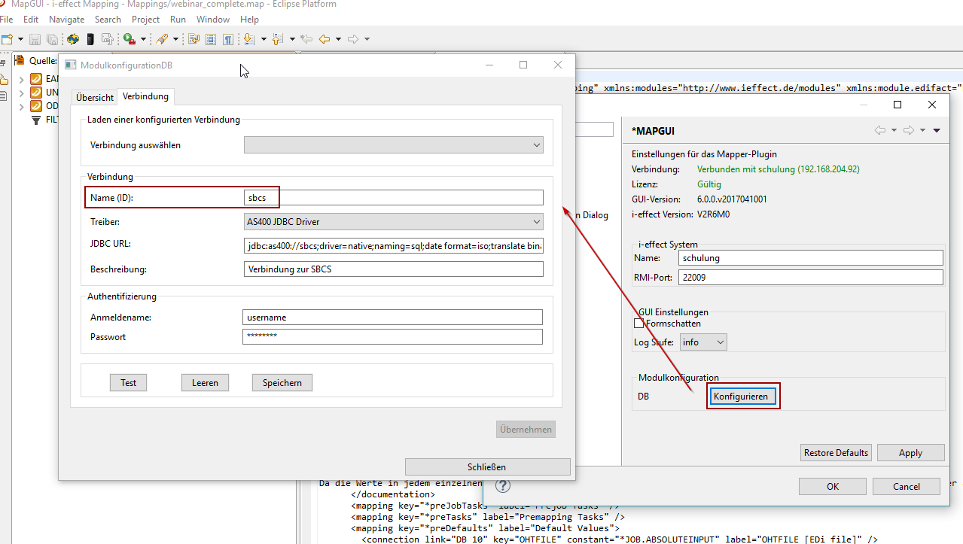The height and width of the screenshot is (544, 963).
Task: Open the Log Stufe info dropdown
Action: click(x=702, y=342)
